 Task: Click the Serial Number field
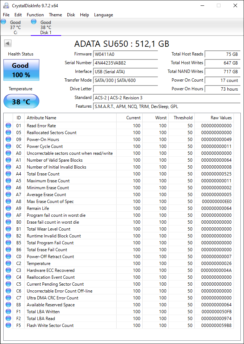point(125,63)
